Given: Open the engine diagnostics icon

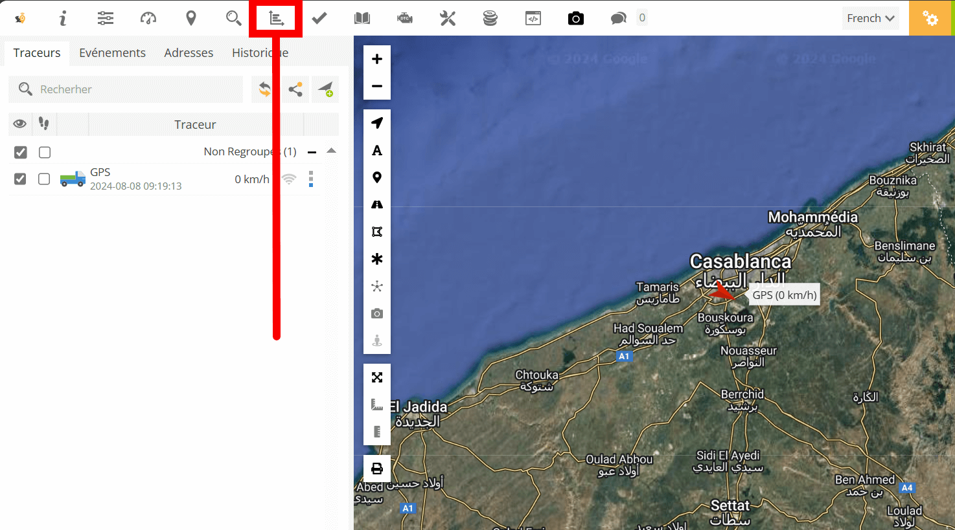Looking at the screenshot, I should pyautogui.click(x=405, y=18).
